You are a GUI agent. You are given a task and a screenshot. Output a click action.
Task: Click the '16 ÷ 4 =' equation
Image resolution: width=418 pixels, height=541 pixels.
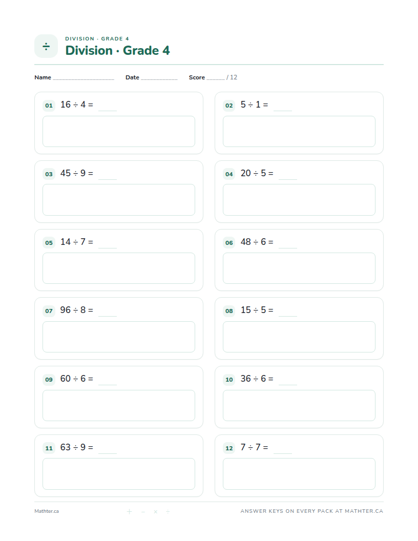click(76, 105)
